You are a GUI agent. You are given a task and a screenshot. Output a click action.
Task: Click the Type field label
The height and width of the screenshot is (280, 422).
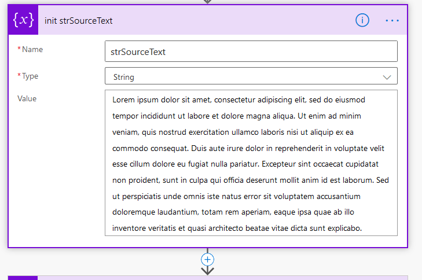tap(32, 76)
